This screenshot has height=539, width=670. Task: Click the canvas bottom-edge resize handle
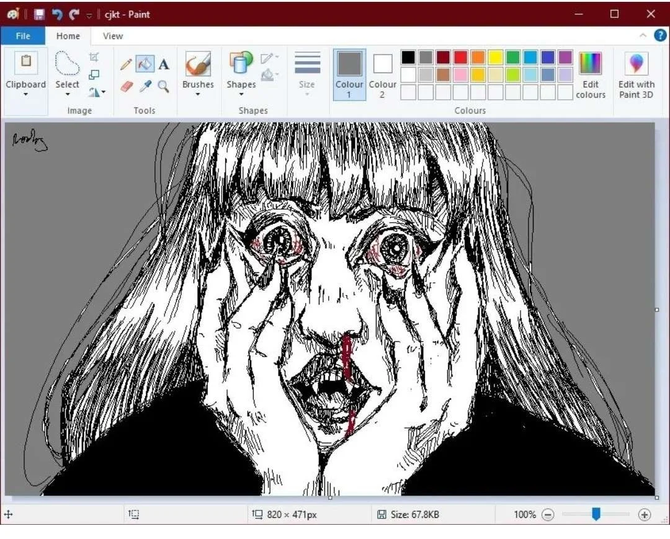pos(330,497)
